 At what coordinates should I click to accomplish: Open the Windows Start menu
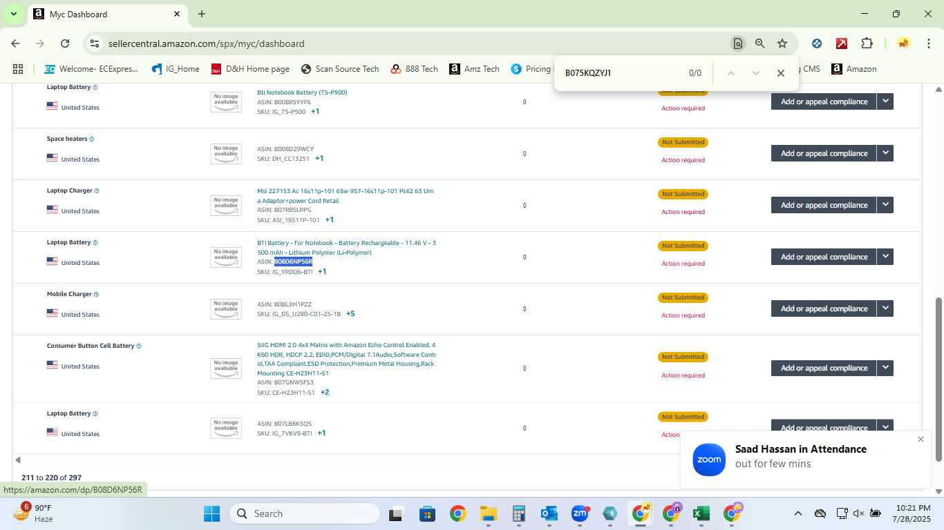click(211, 513)
